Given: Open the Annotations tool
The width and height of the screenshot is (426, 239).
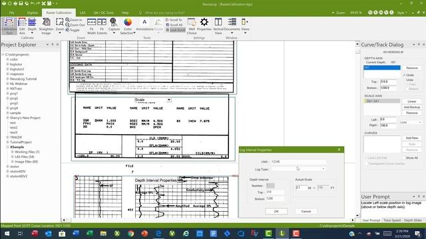Looking at the screenshot, I should pyautogui.click(x=144, y=25).
